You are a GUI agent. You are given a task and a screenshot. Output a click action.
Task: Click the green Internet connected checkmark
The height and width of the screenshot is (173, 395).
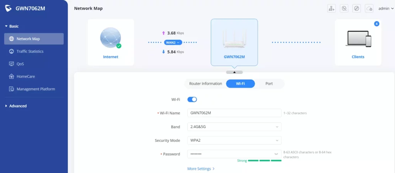119,46
